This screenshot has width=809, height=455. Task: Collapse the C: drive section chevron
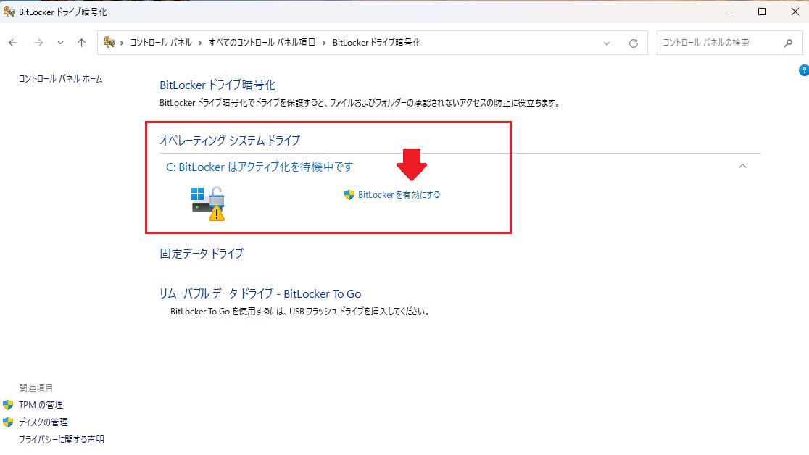coord(742,166)
